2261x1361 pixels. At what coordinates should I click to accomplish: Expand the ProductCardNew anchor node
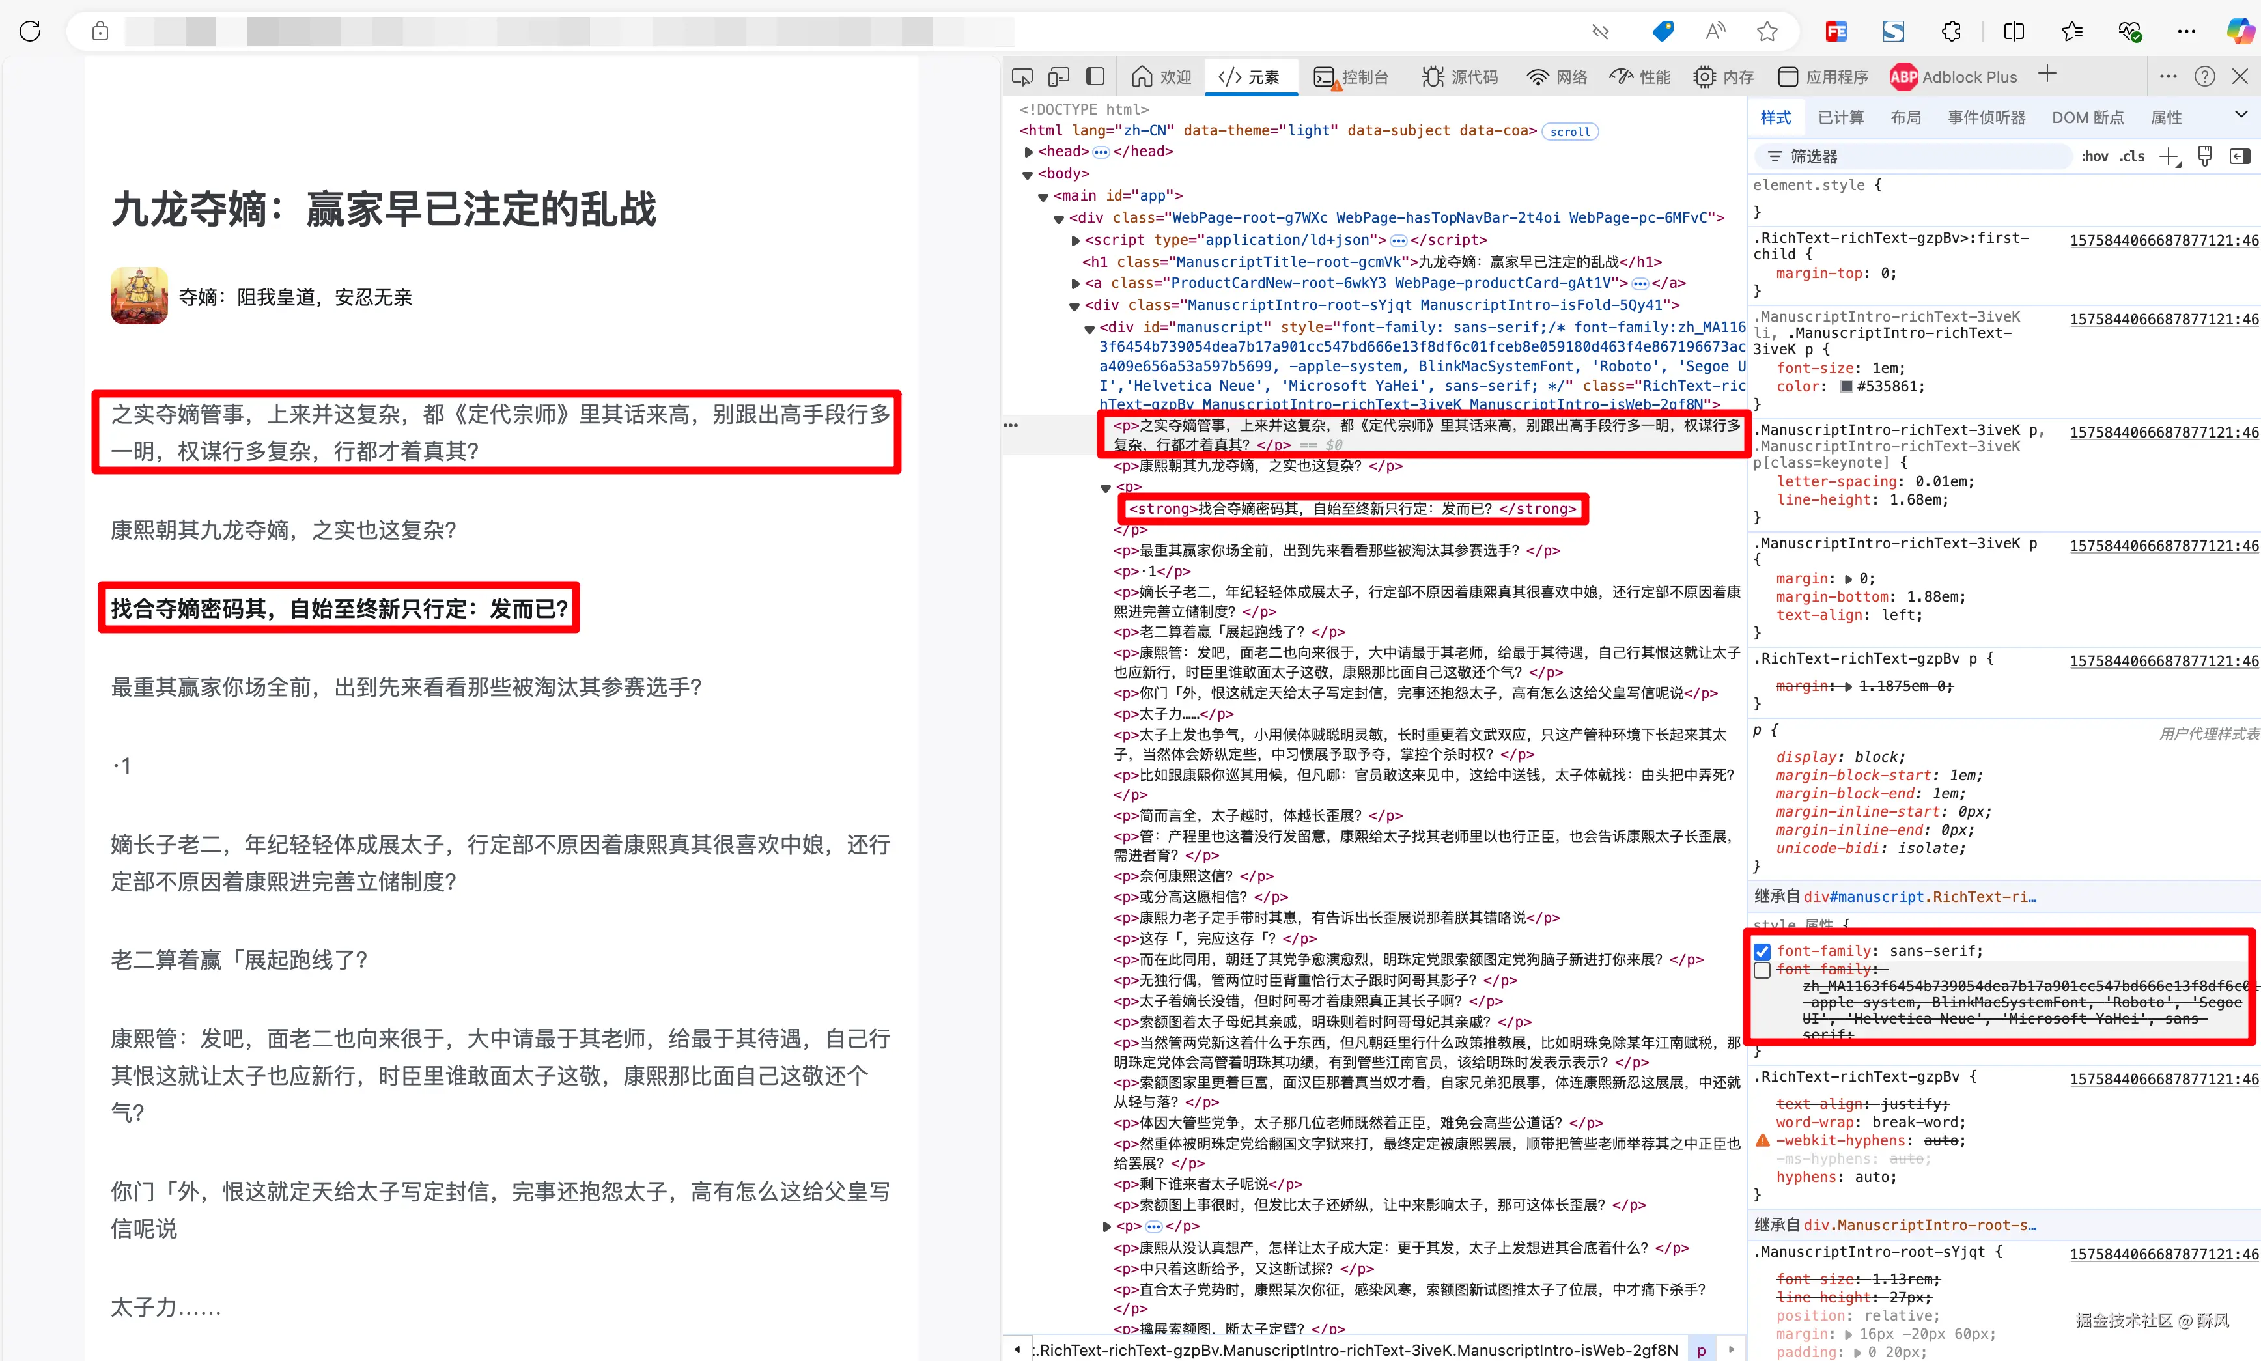(x=1074, y=283)
